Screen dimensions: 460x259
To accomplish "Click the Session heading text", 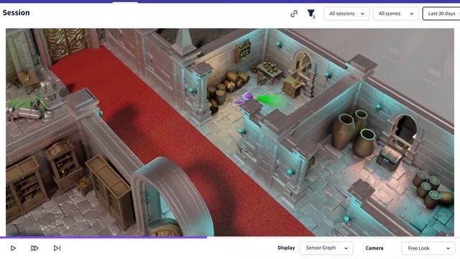I will [x=16, y=13].
